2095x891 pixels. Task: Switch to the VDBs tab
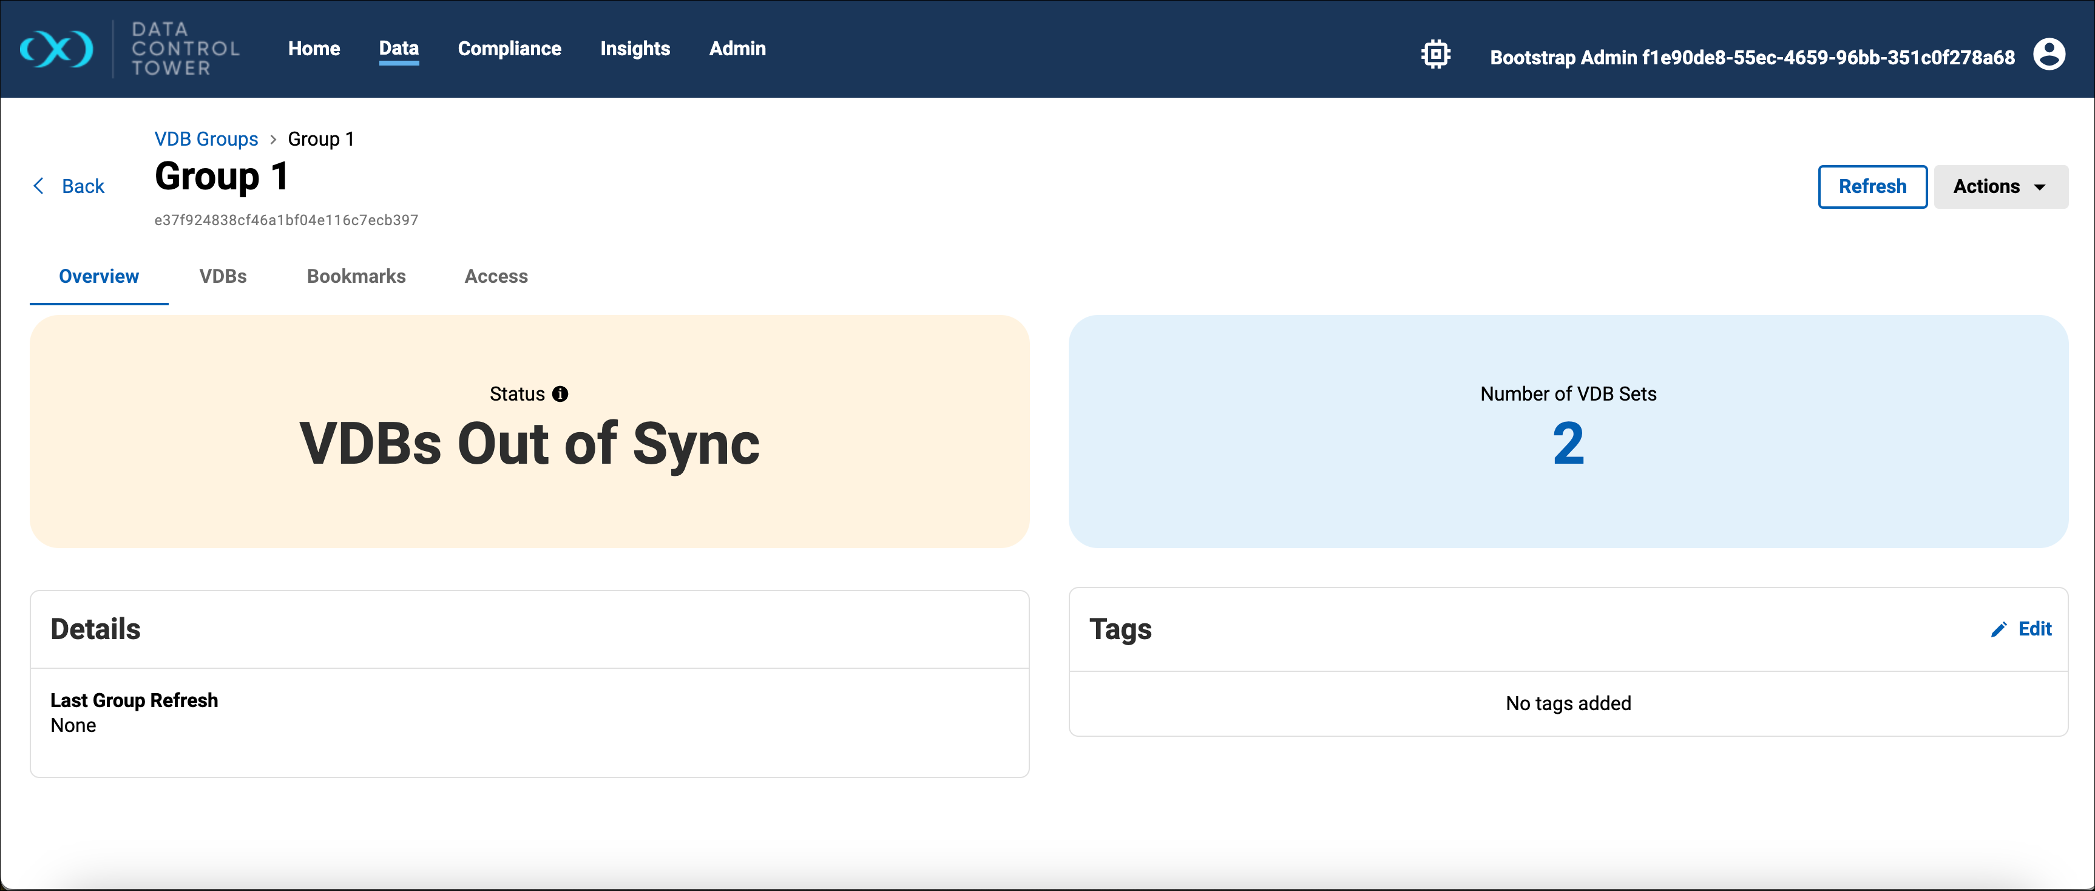[x=223, y=277]
